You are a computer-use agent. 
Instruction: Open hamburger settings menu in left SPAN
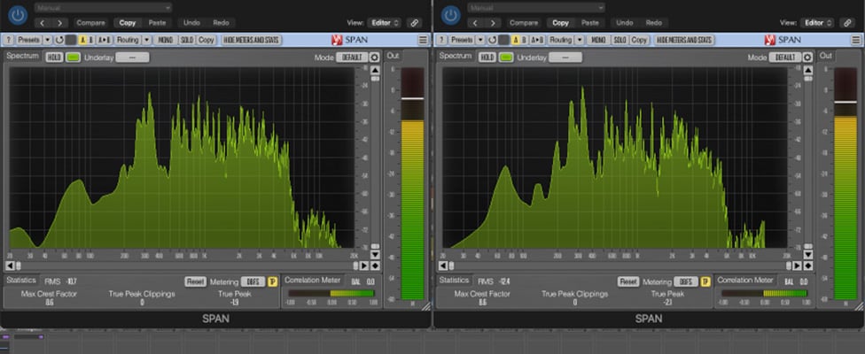pyautogui.click(x=423, y=40)
